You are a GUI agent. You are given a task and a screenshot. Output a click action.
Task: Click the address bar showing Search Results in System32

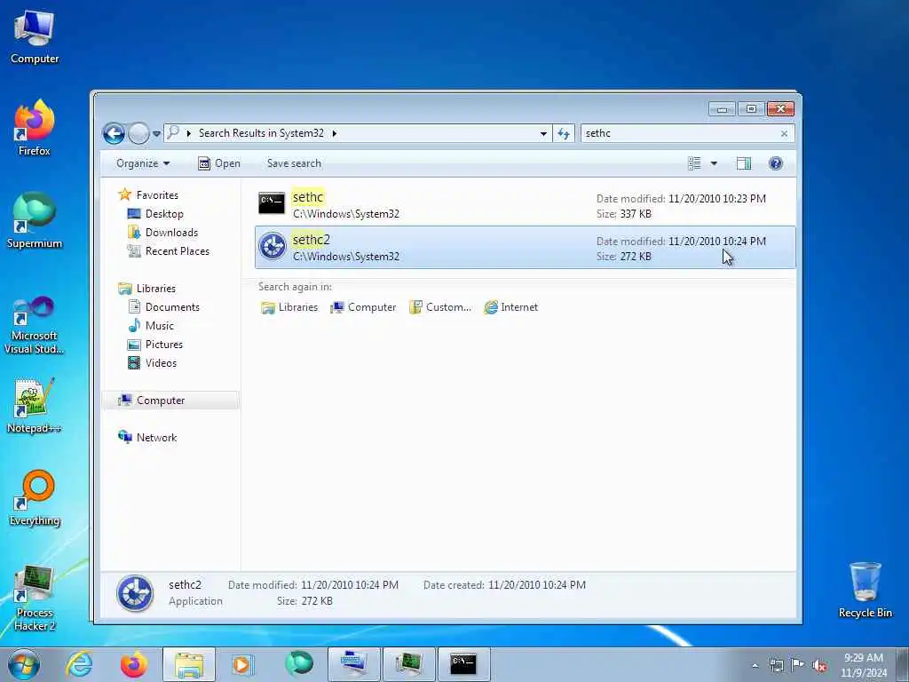[x=357, y=133]
